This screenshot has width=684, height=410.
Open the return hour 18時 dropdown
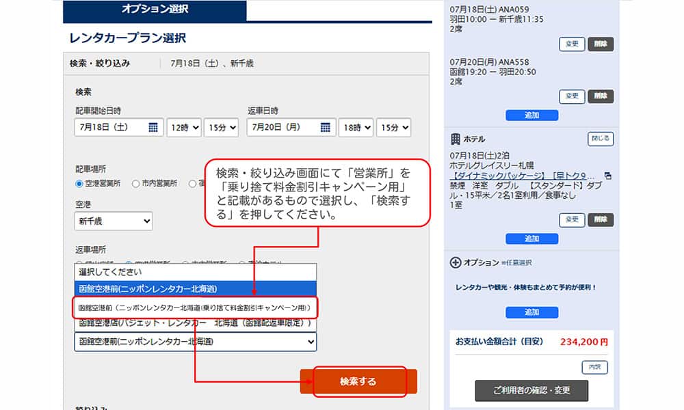pos(356,127)
